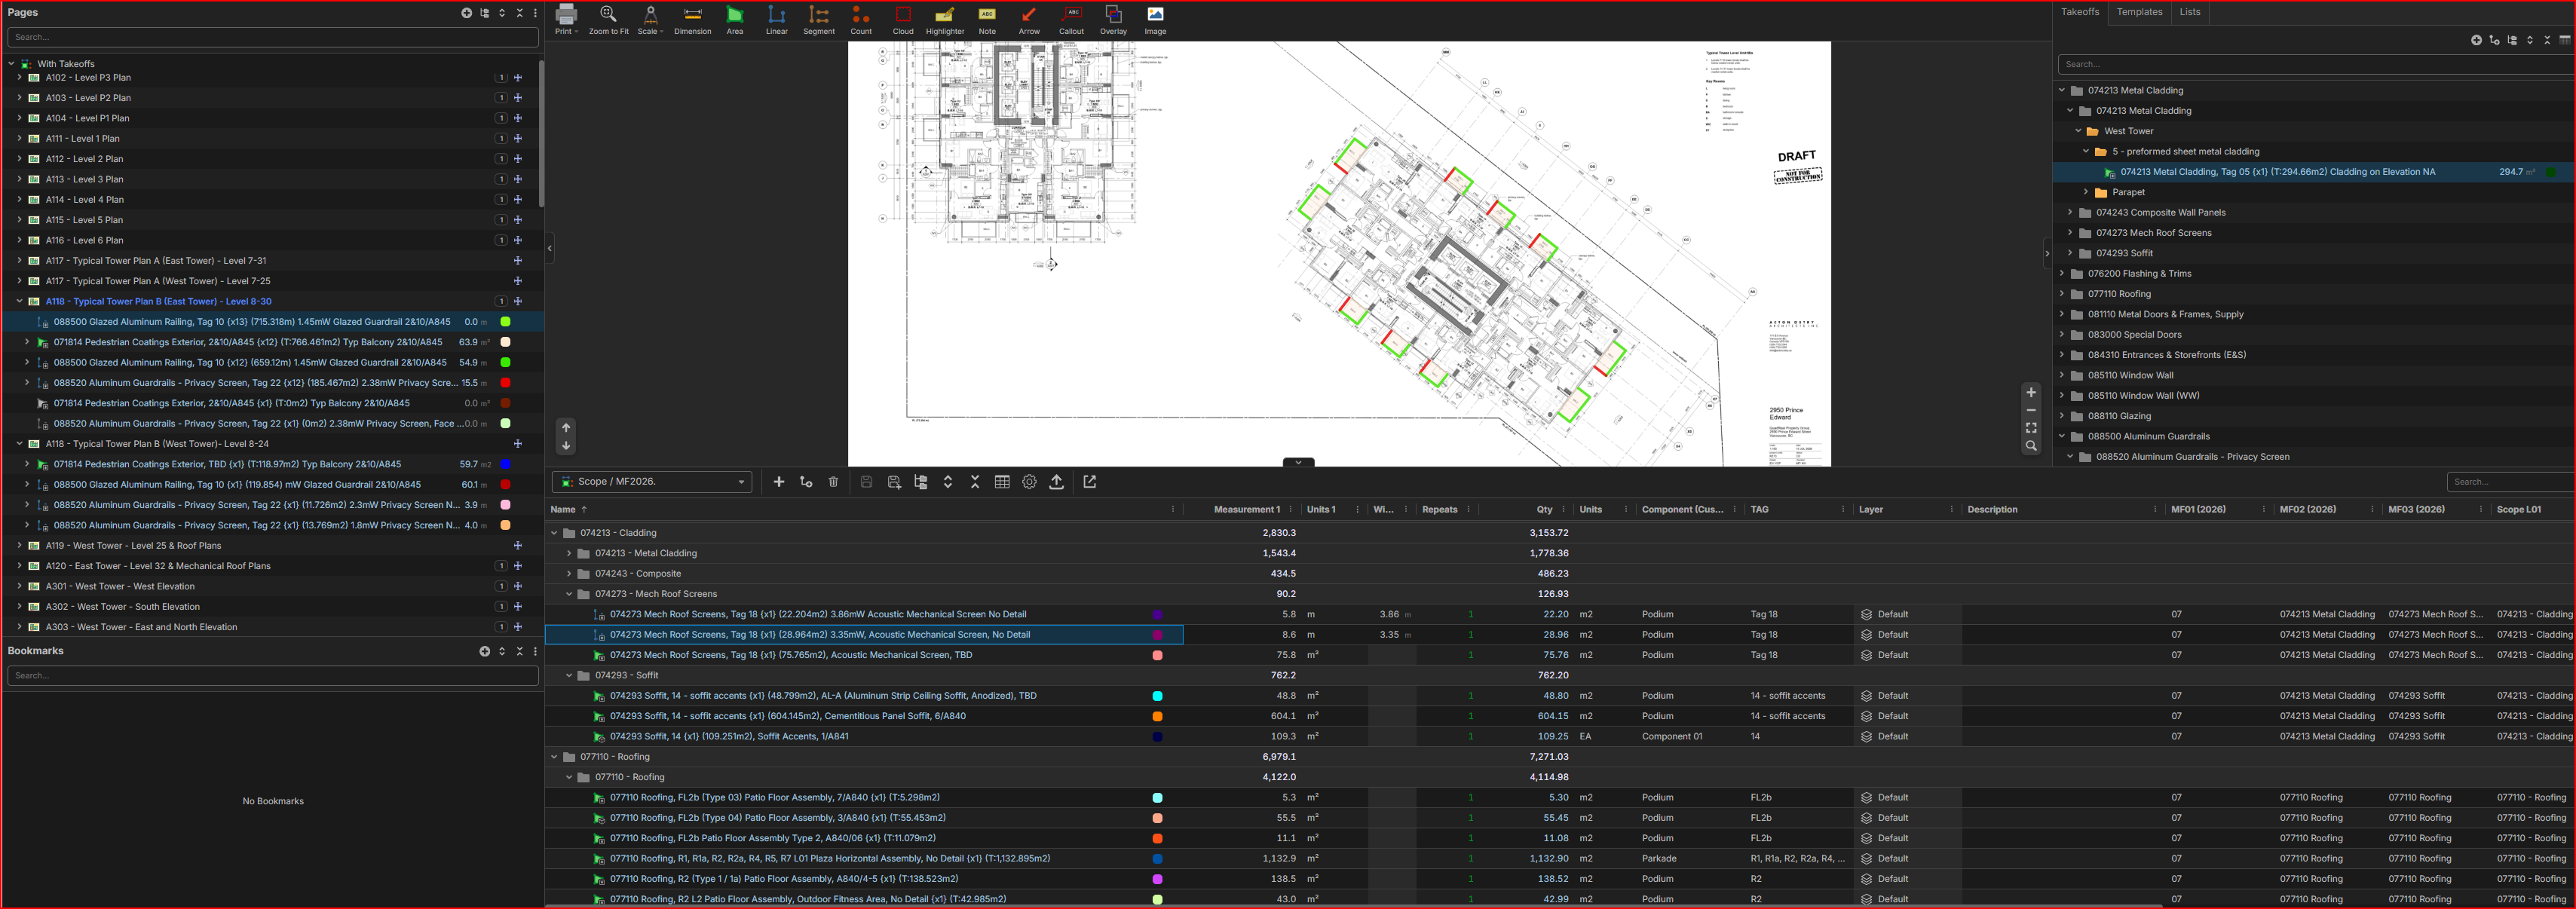Open the Scope / MF2026 dropdown
This screenshot has width=2576, height=909.
[x=652, y=482]
